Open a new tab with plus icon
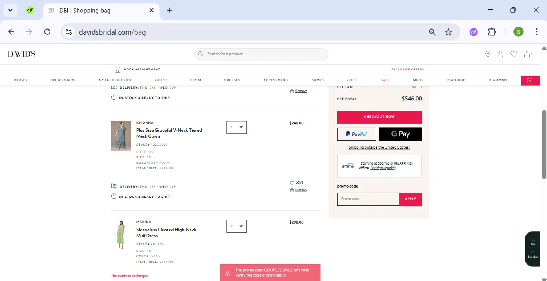Screen dimensions: 547x281 coord(169,10)
